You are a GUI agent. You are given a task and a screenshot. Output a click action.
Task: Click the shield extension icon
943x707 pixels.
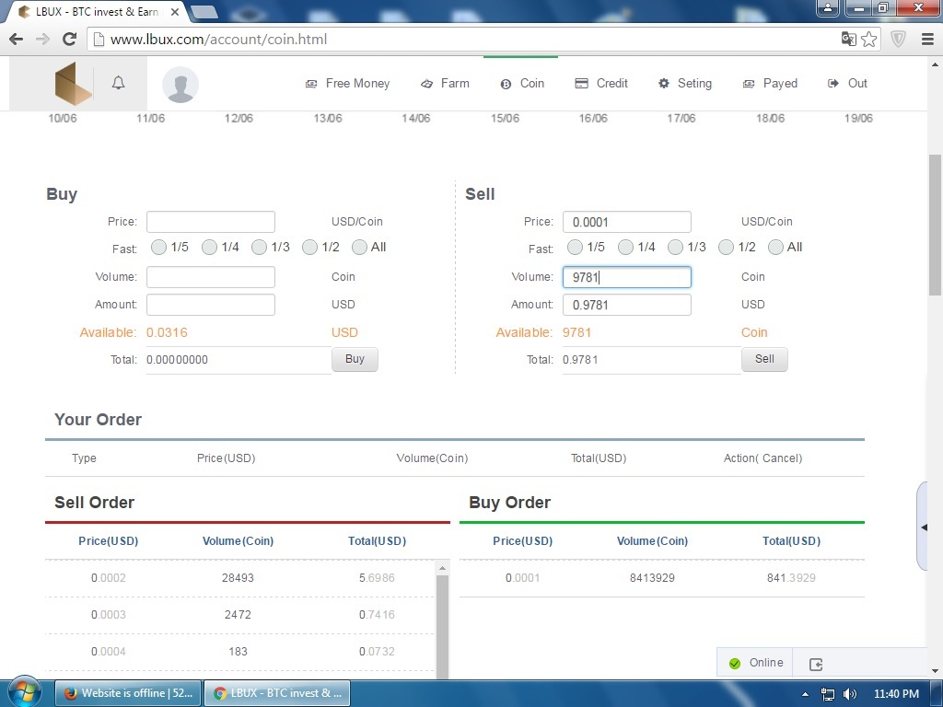[898, 39]
